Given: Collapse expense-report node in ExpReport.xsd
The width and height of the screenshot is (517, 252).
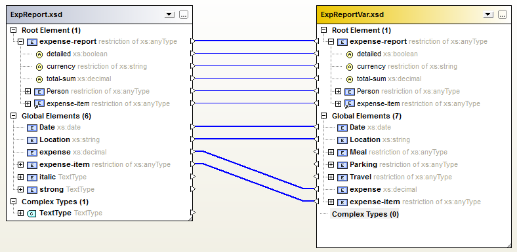Looking at the screenshot, I should pos(20,42).
